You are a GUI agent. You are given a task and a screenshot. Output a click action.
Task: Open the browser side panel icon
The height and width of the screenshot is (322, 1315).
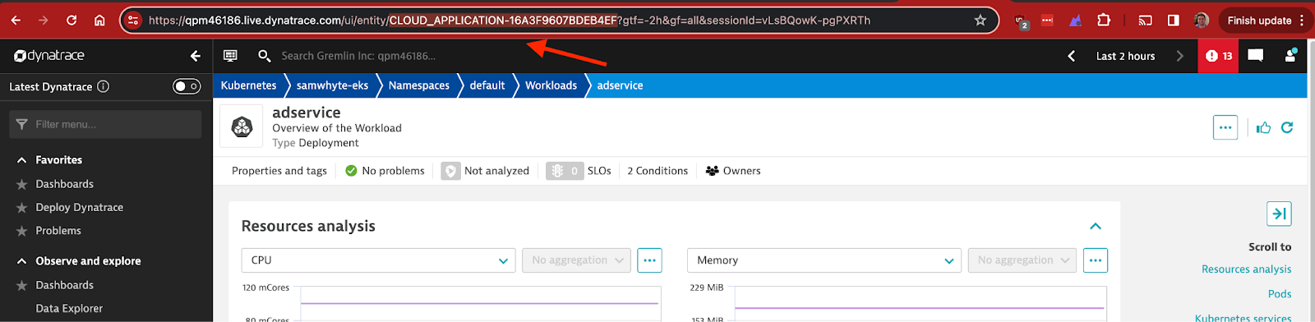click(1173, 21)
